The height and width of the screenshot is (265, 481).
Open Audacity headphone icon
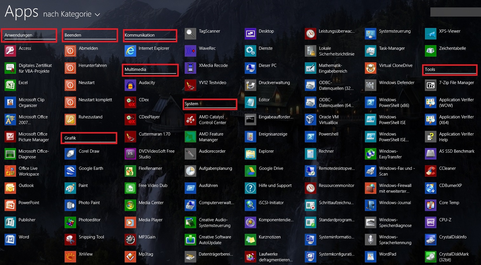[x=130, y=85]
